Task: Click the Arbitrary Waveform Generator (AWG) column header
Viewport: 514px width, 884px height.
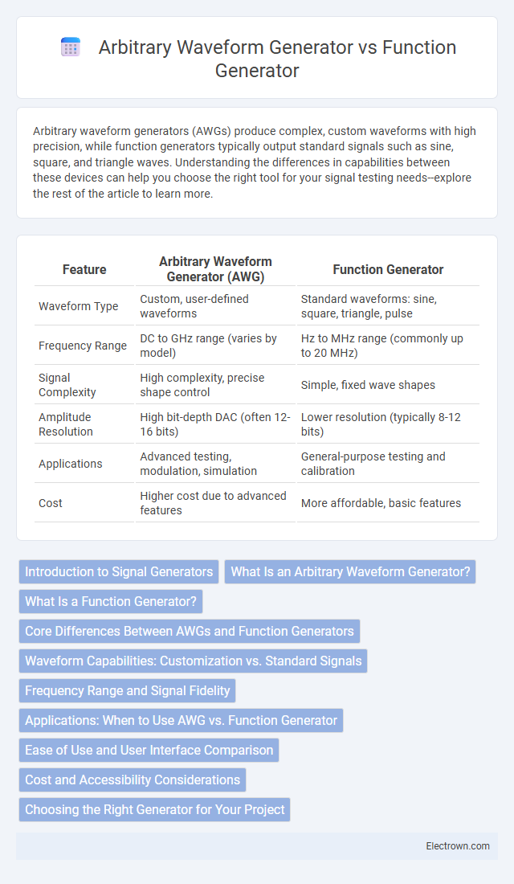Action: click(x=215, y=269)
